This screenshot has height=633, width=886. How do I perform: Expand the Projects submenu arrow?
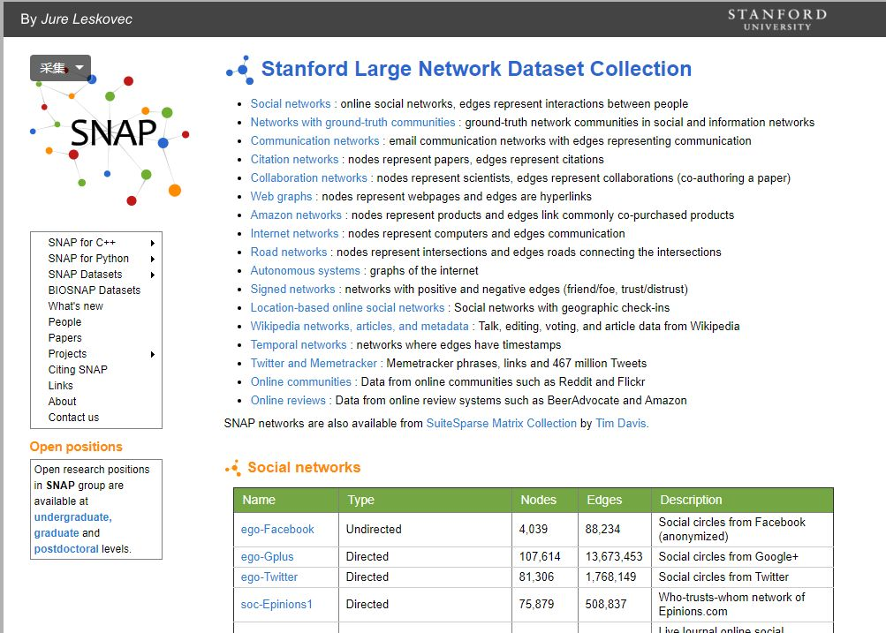point(153,354)
